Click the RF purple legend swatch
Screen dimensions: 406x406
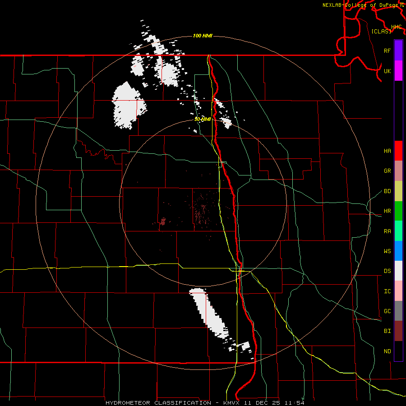(398, 51)
